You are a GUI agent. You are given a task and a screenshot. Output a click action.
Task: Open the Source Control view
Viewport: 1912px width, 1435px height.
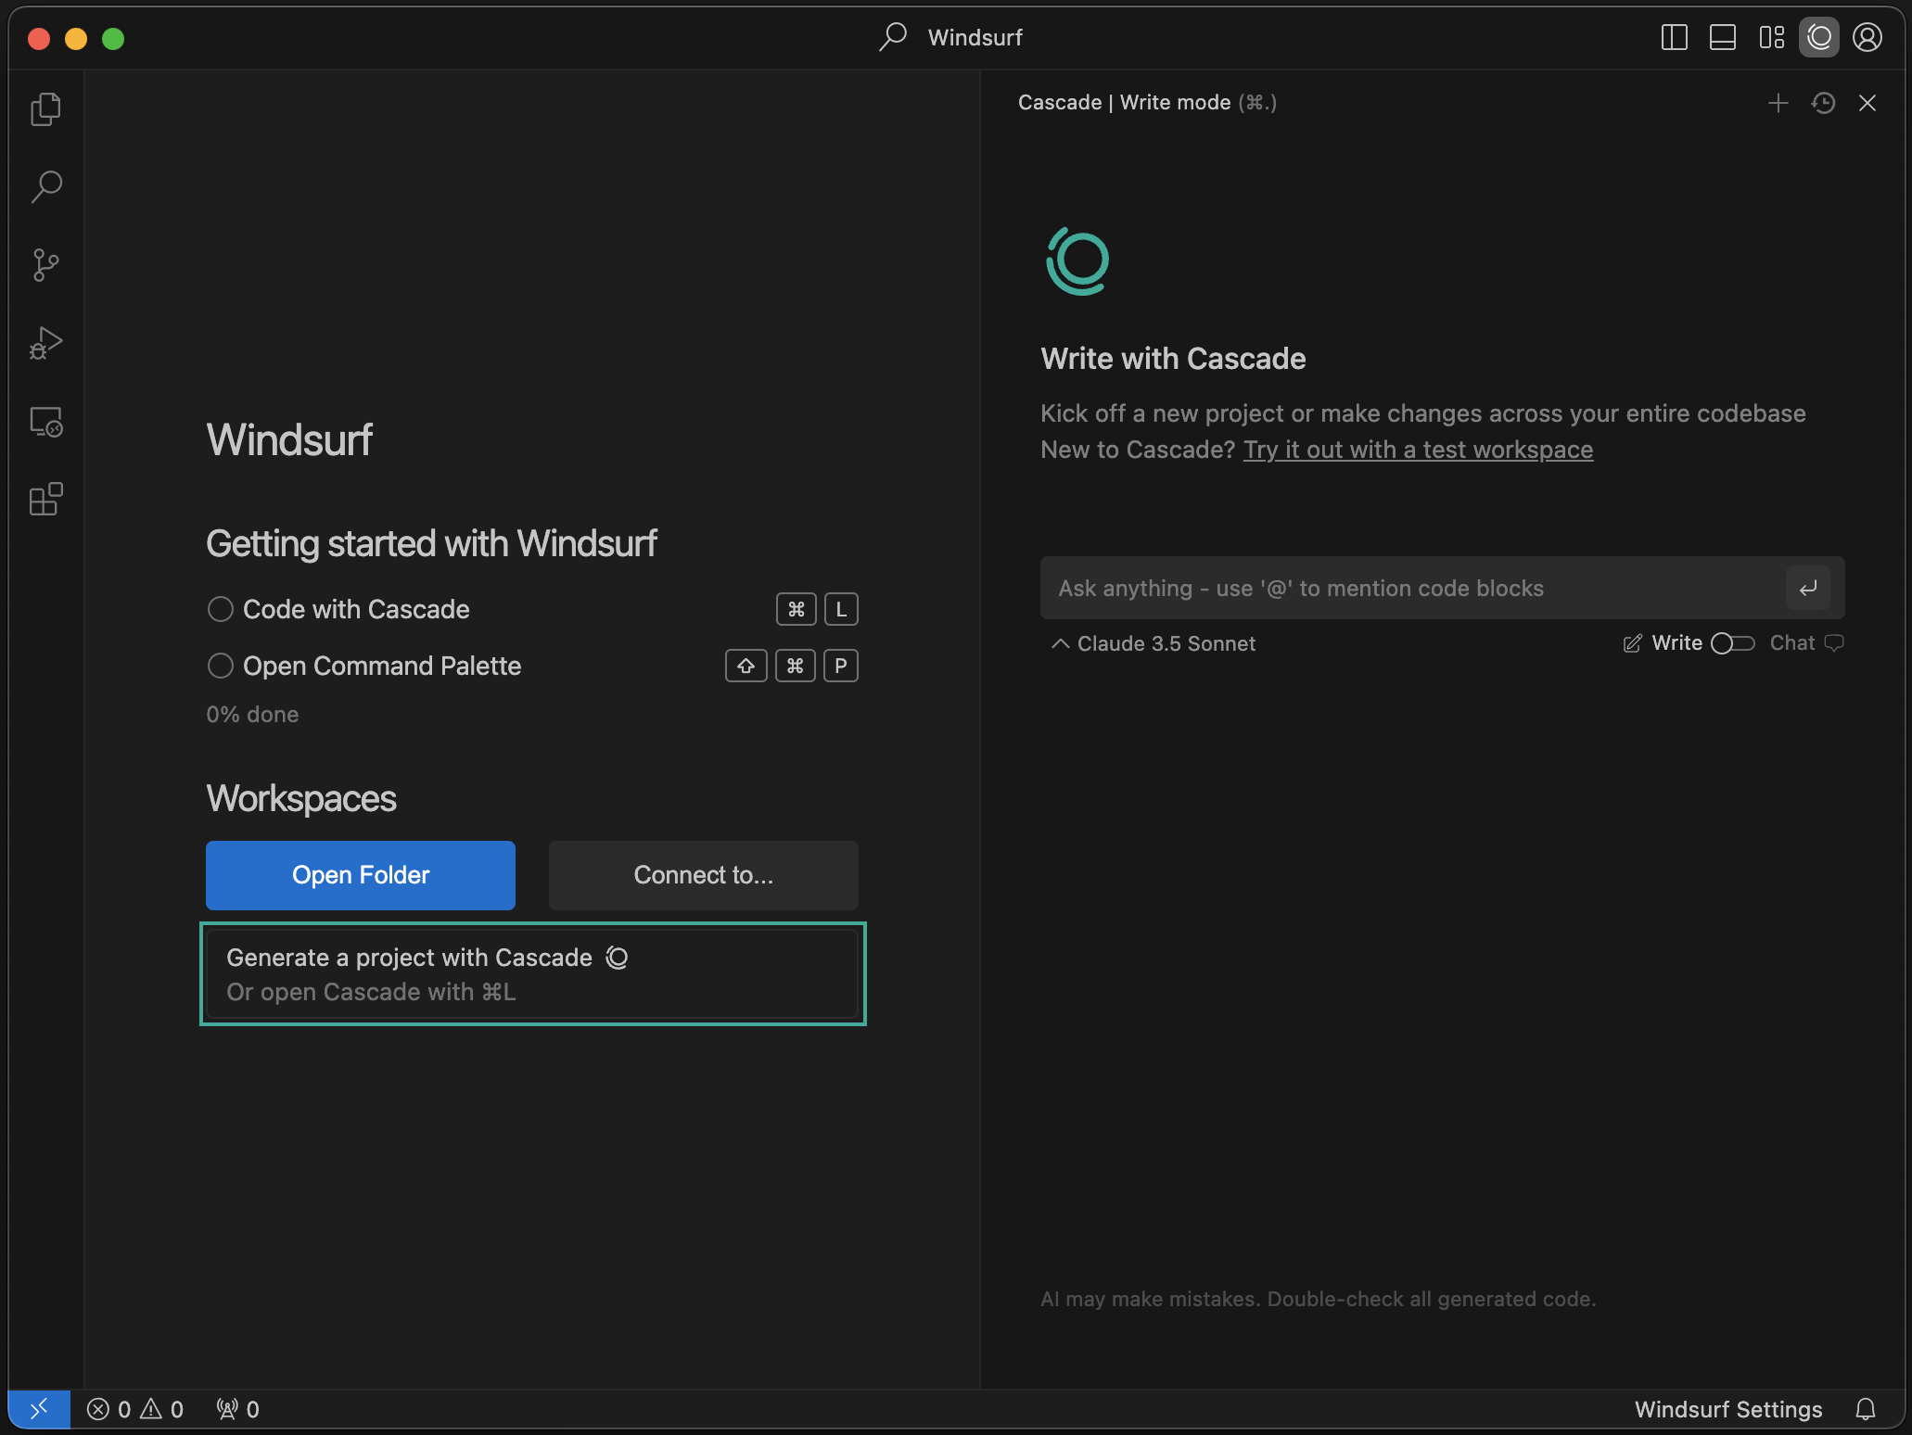45,265
